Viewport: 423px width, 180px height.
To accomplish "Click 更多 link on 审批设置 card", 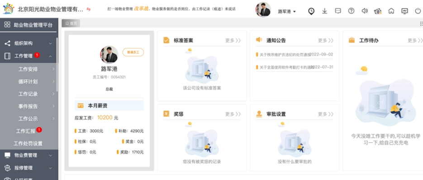I will (x=326, y=114).
